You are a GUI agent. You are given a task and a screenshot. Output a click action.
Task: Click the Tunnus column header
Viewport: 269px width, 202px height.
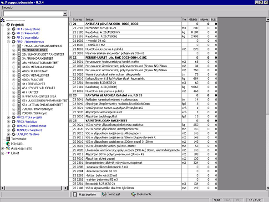(78, 20)
